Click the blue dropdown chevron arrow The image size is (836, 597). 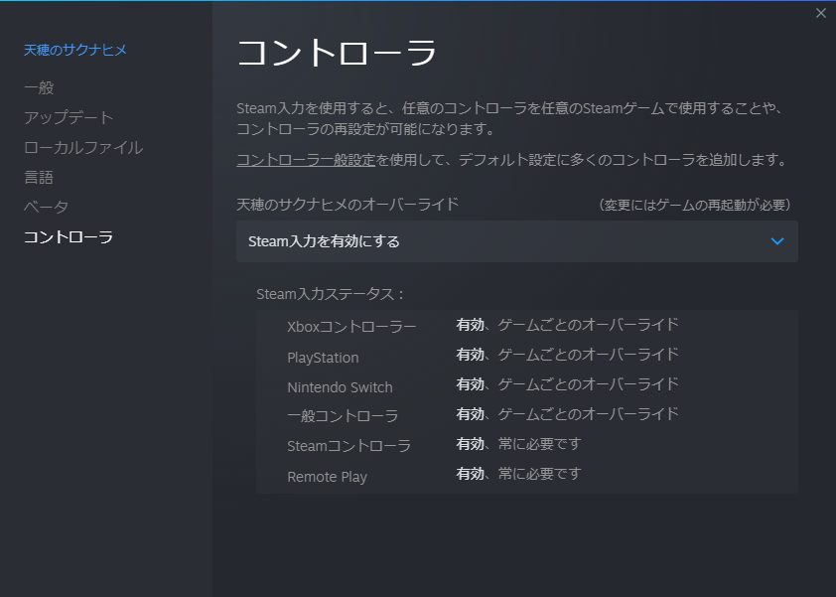(x=777, y=241)
